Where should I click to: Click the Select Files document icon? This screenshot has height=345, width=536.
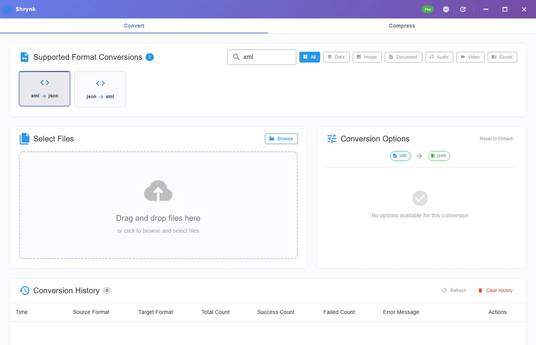click(25, 139)
